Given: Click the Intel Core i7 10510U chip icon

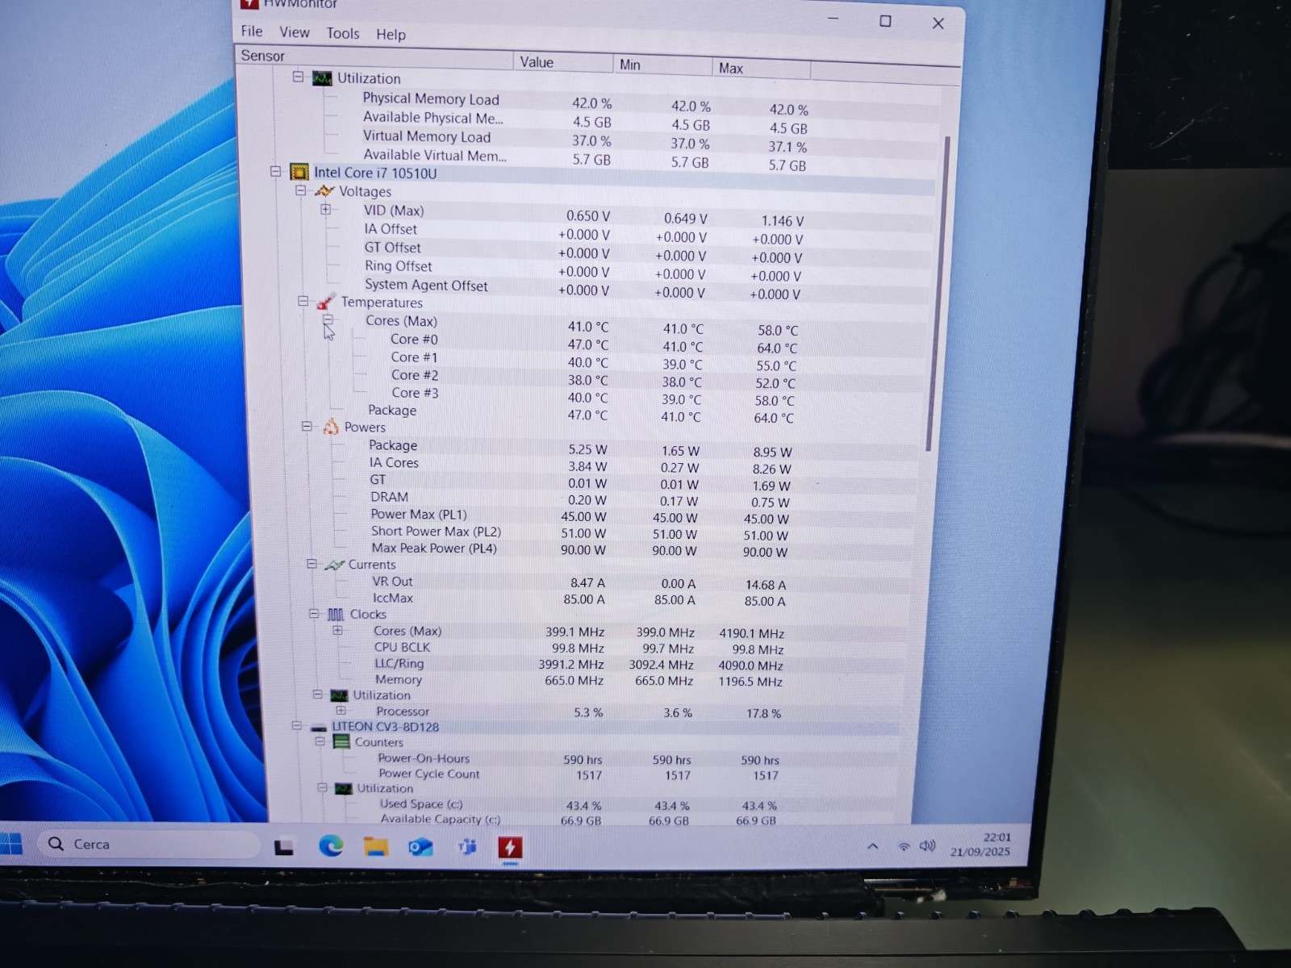Looking at the screenshot, I should (299, 172).
